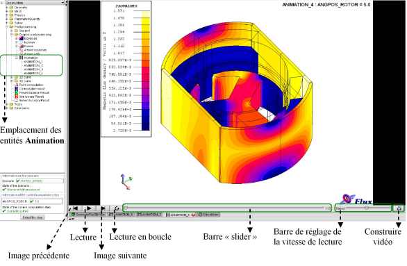
Task: Expand the Solver folder node
Action: (6, 23)
